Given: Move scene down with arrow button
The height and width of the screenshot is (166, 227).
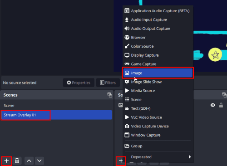Looking at the screenshot, I should pyautogui.click(x=39, y=161).
